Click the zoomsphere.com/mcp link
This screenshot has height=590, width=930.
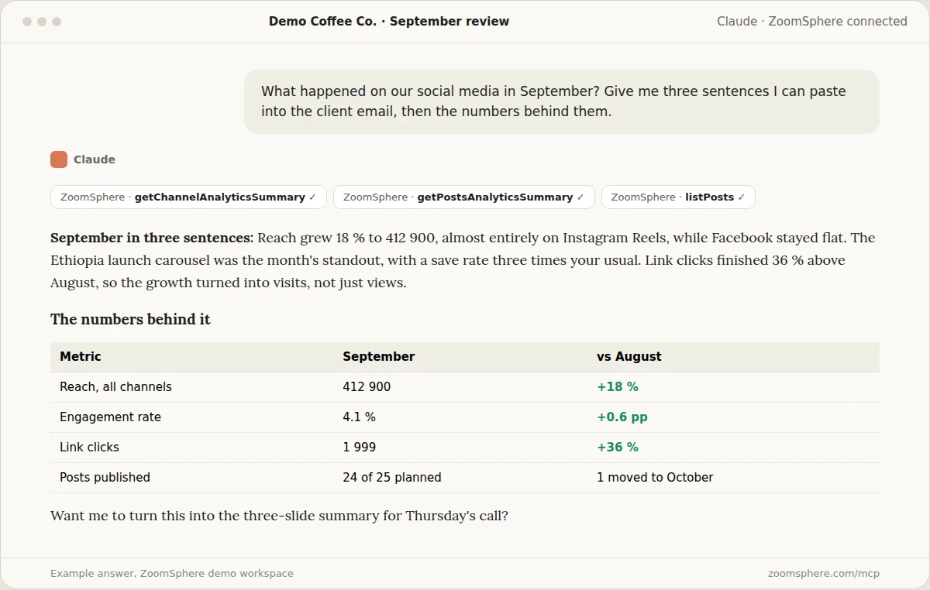[824, 574]
